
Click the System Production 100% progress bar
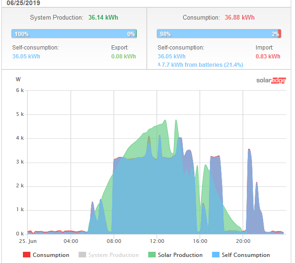click(74, 34)
